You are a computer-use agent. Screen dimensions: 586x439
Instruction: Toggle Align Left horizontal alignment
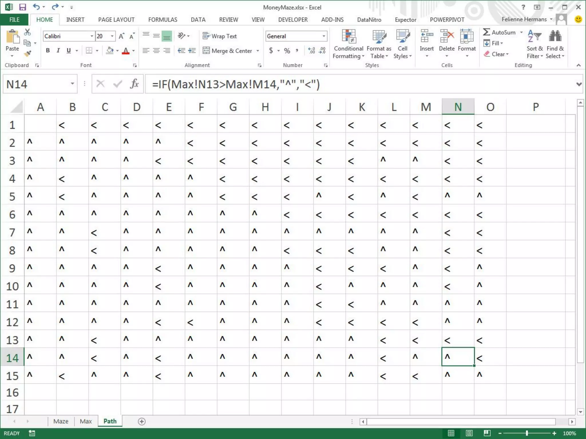(146, 51)
